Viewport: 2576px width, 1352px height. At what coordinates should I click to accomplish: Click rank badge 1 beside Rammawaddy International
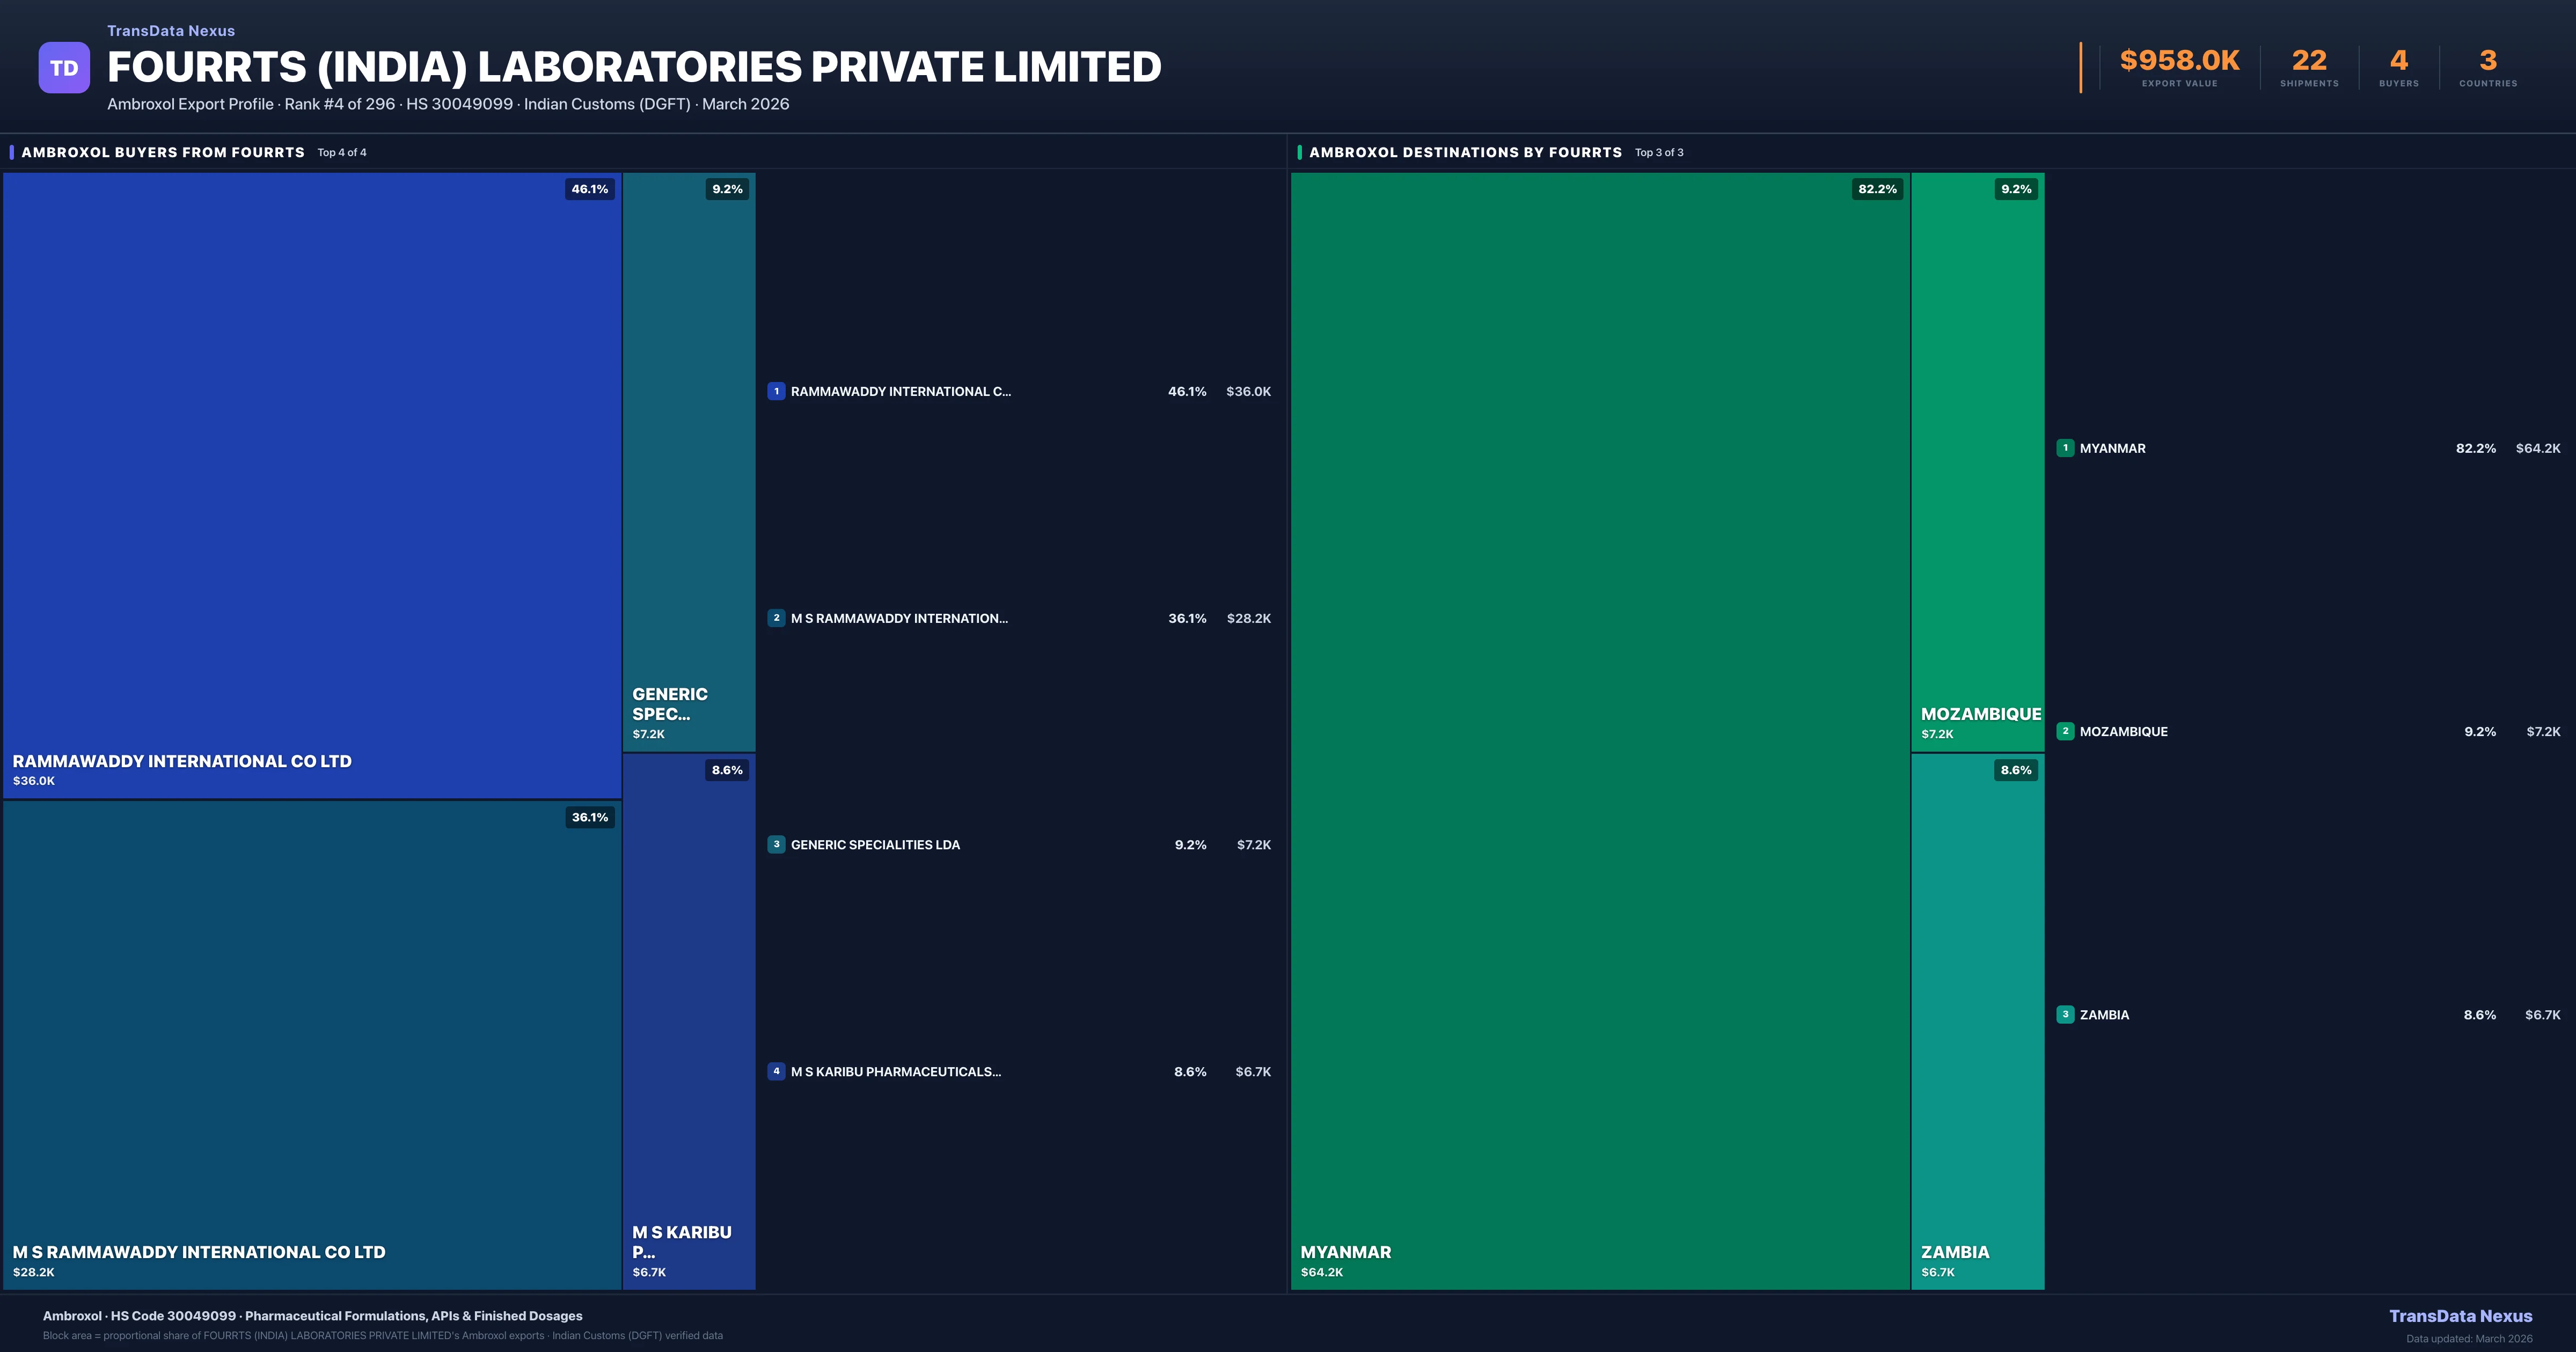point(776,391)
